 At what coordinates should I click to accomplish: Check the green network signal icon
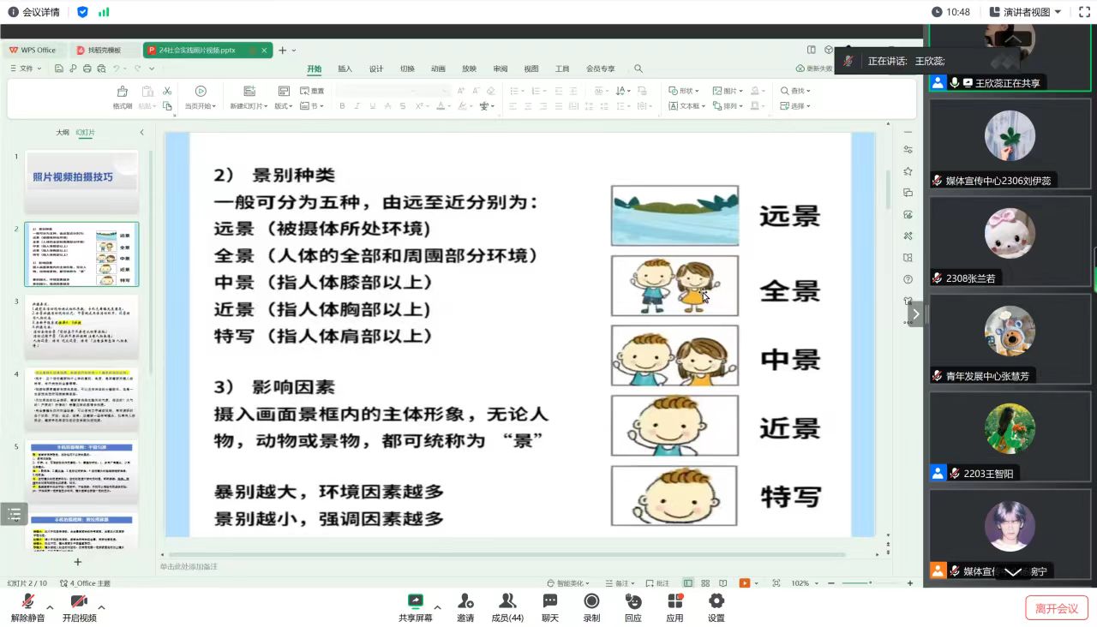coord(104,12)
